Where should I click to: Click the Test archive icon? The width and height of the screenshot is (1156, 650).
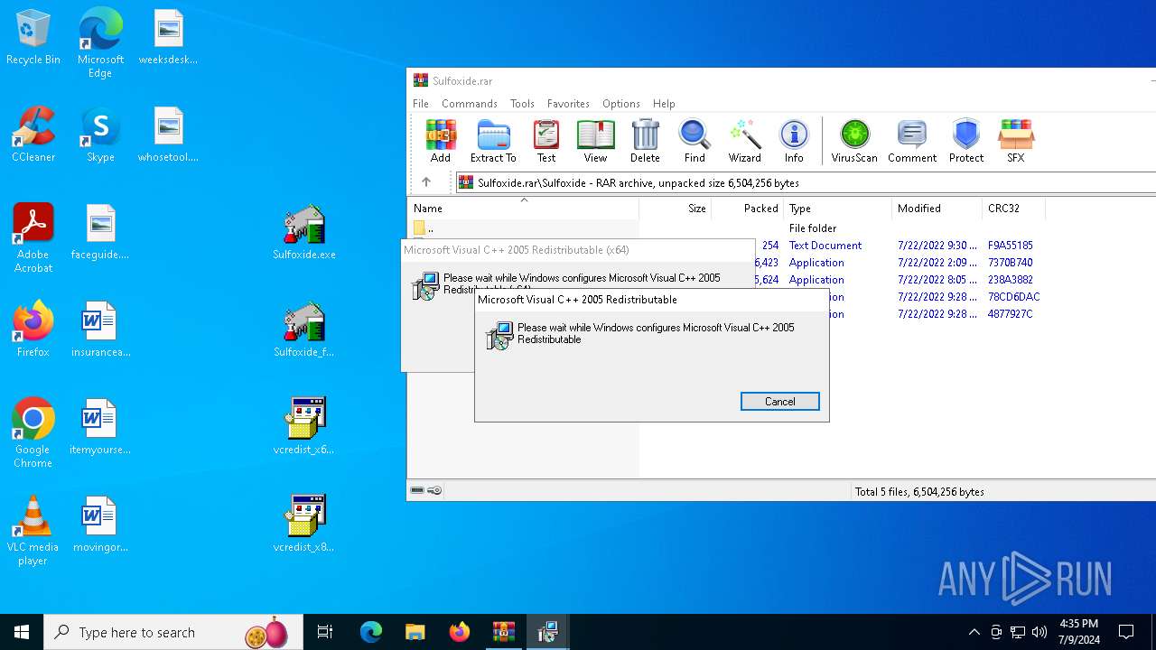point(546,141)
